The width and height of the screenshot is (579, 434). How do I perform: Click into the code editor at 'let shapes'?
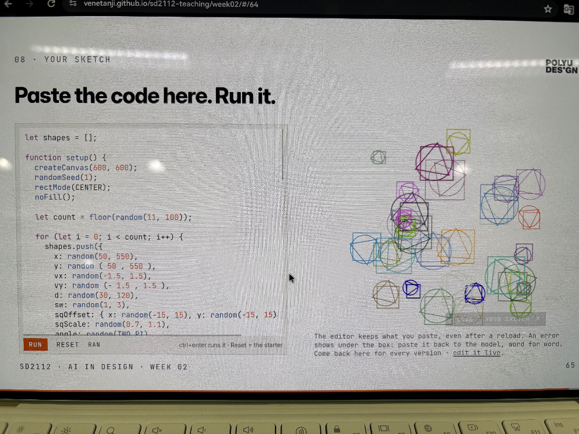[x=61, y=138]
